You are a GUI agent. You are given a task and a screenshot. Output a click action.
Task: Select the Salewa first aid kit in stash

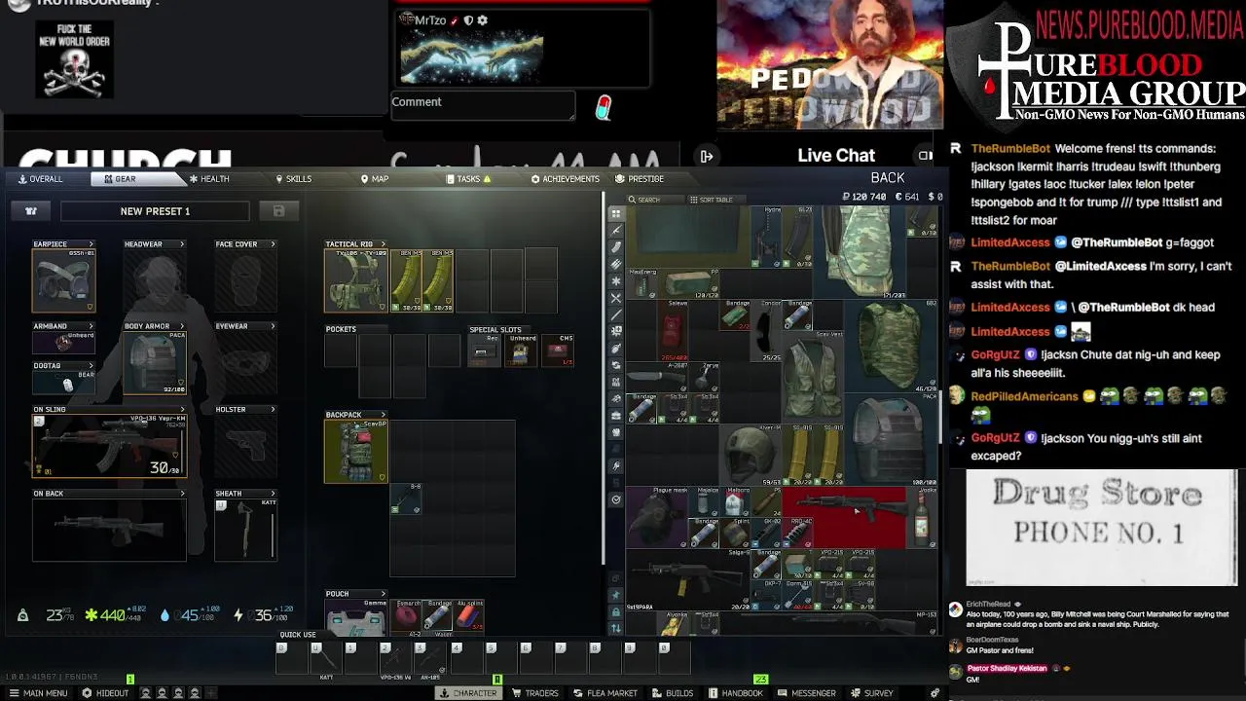click(672, 329)
